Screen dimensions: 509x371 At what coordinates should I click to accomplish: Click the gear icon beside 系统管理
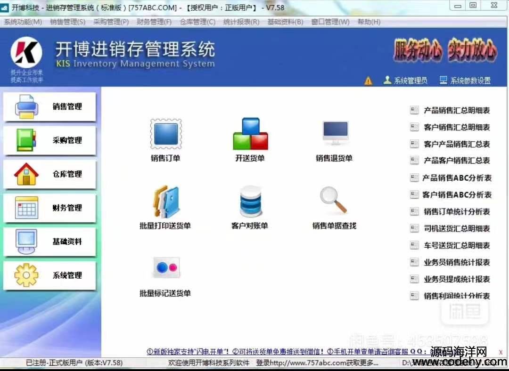[x=26, y=275]
